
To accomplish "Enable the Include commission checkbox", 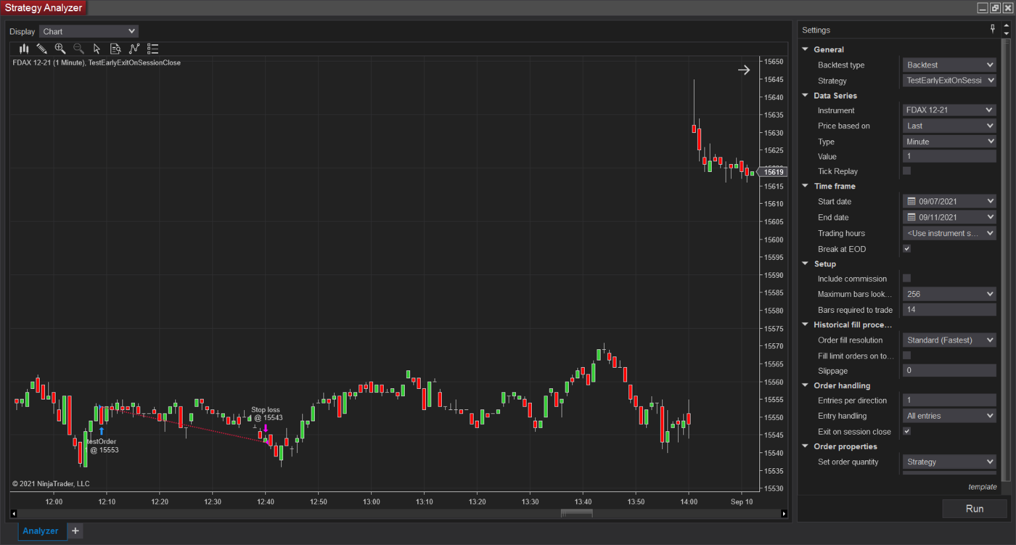I will [907, 278].
